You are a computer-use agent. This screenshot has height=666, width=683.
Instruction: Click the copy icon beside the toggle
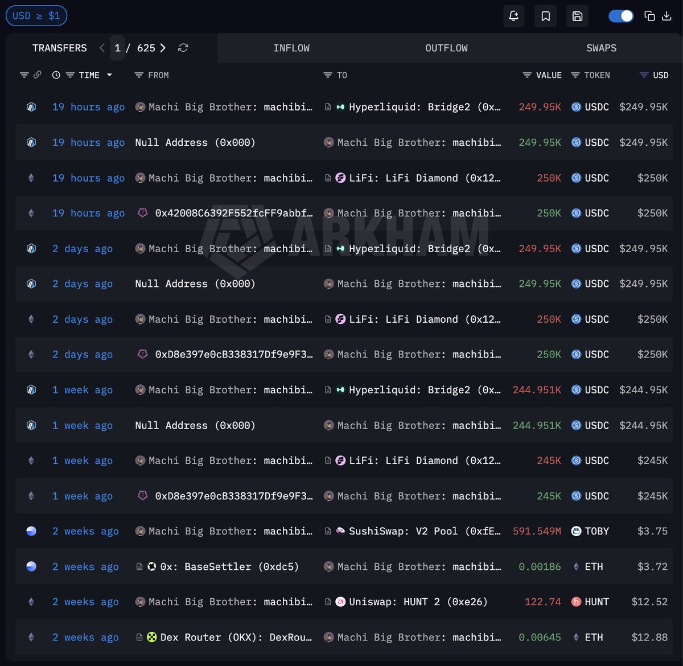click(x=649, y=16)
